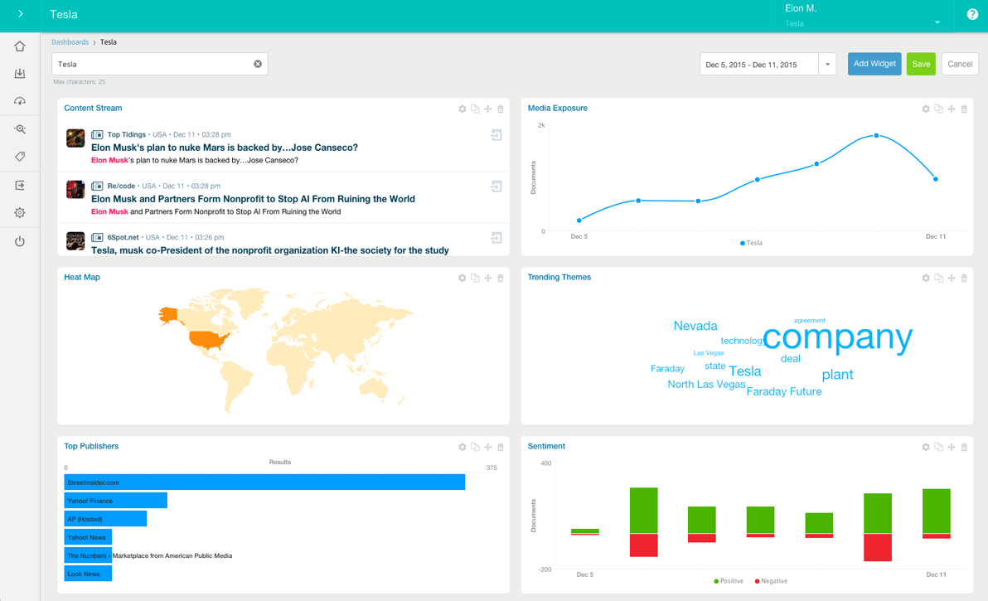This screenshot has height=601, width=988.
Task: Click the Look News bar in Top Publishers
Action: (88, 574)
